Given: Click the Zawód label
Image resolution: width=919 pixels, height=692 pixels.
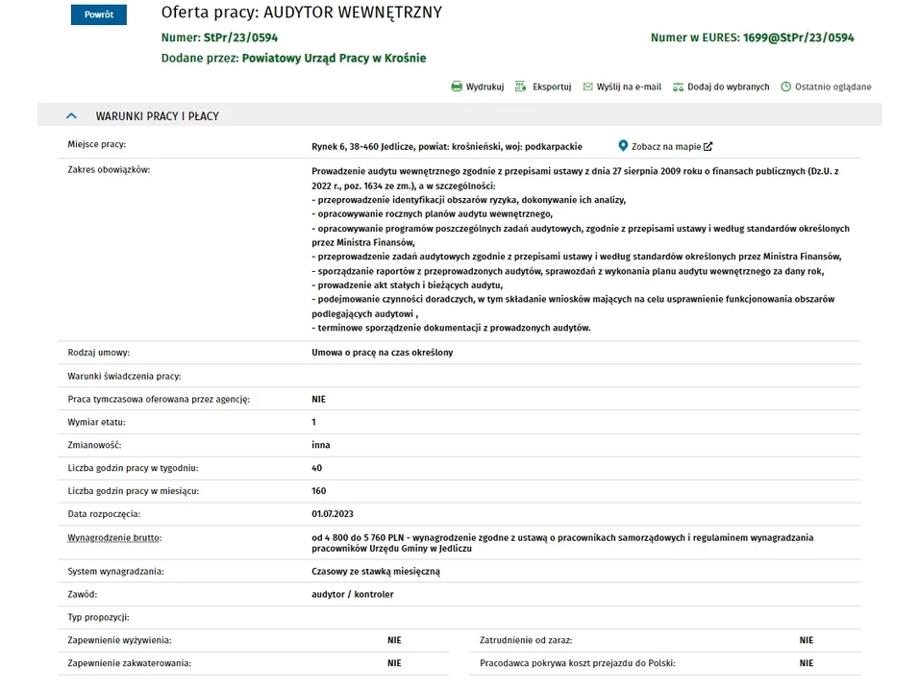Looking at the screenshot, I should click(82, 594).
